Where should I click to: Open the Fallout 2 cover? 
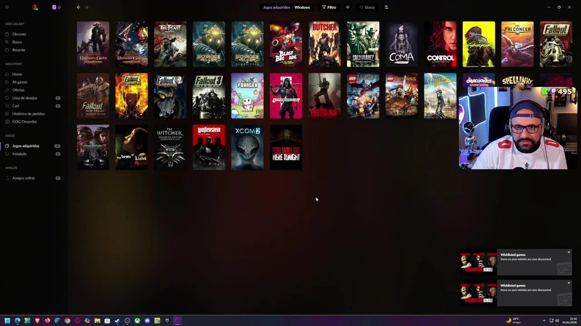(x=170, y=96)
